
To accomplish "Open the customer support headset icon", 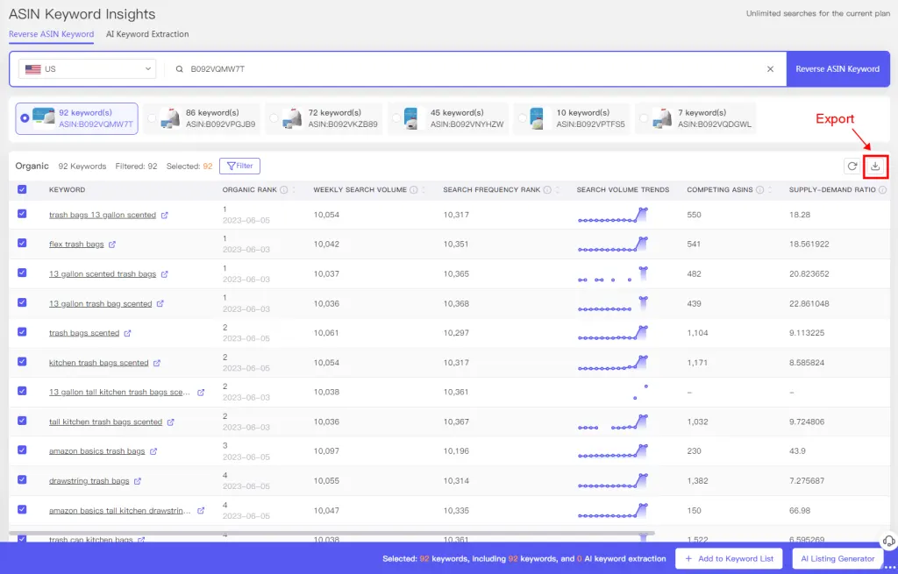I will [887, 541].
